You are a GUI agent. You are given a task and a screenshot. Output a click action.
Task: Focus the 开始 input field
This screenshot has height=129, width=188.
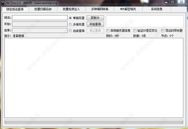click(40, 24)
